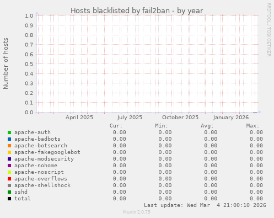Click the apache-auth green color swatch
The width and height of the screenshot is (274, 218).
click(x=9, y=132)
